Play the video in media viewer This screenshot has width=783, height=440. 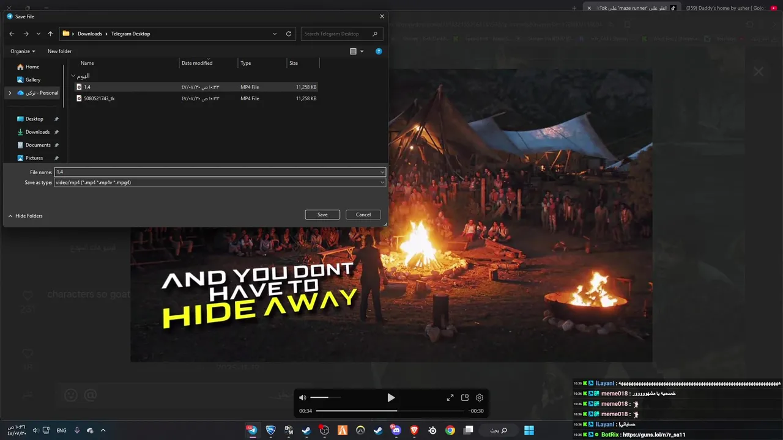pos(391,398)
